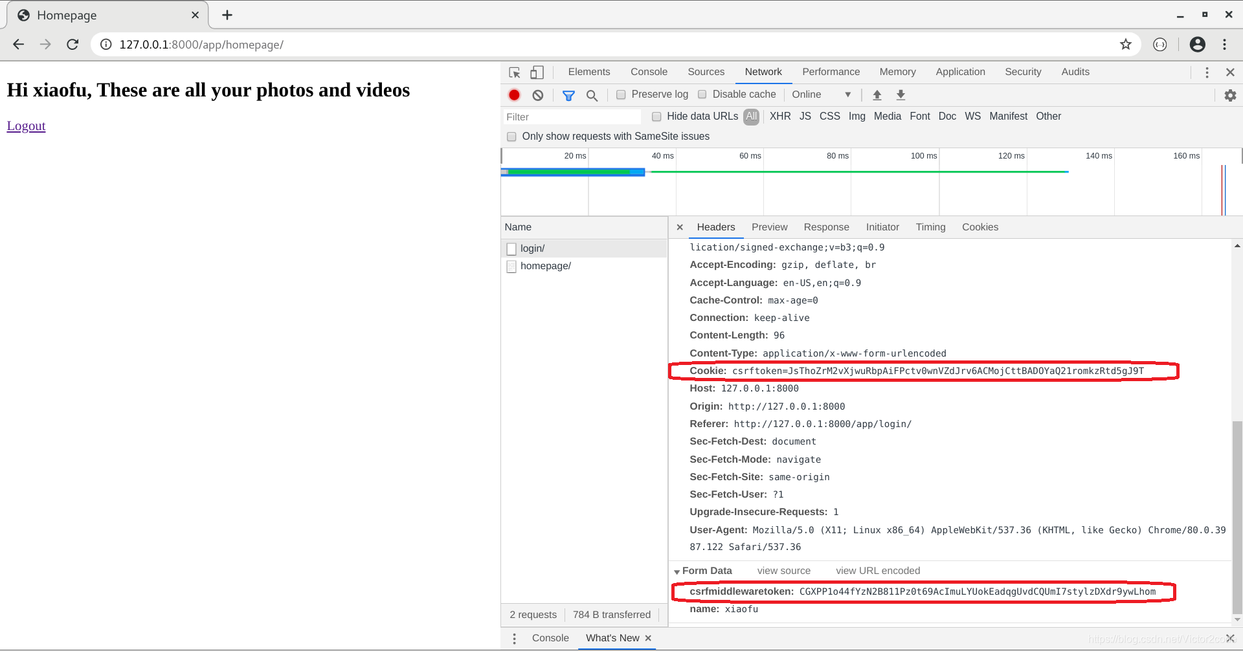Screen dimensions: 1243x651
Task: Click the site information icon in address bar
Action: point(106,44)
